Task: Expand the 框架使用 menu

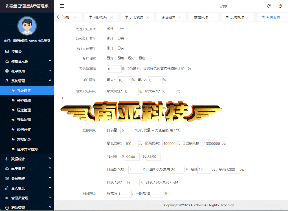Action: pyautogui.click(x=50, y=70)
